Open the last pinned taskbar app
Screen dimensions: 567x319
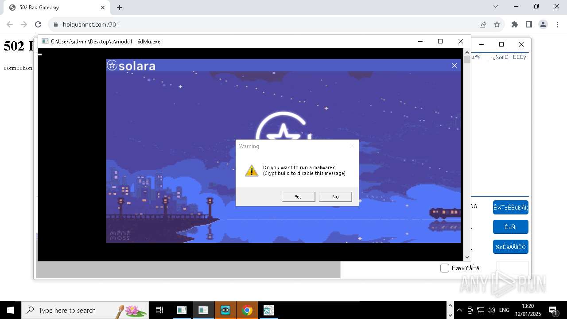pos(269,310)
